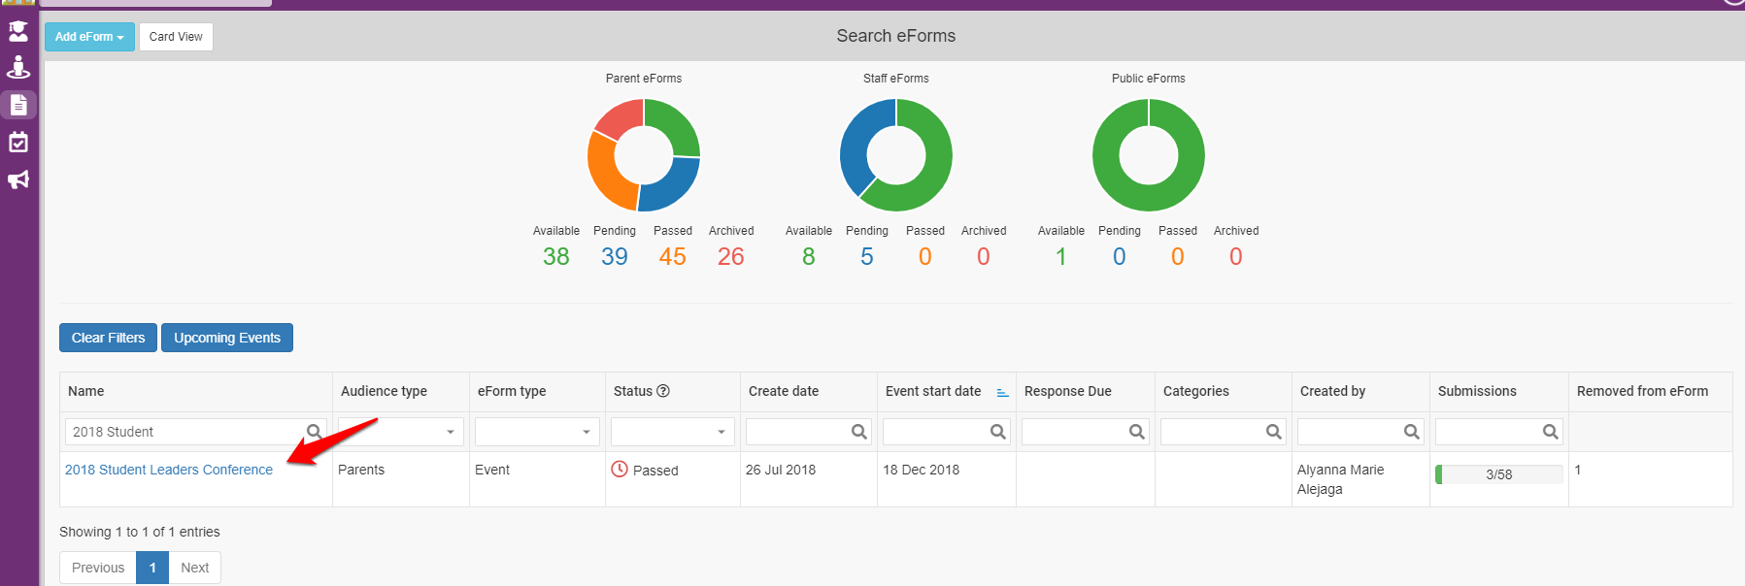Viewport: 1745px width, 586px height.
Task: Open the document eForms sidebar icon
Action: click(18, 105)
